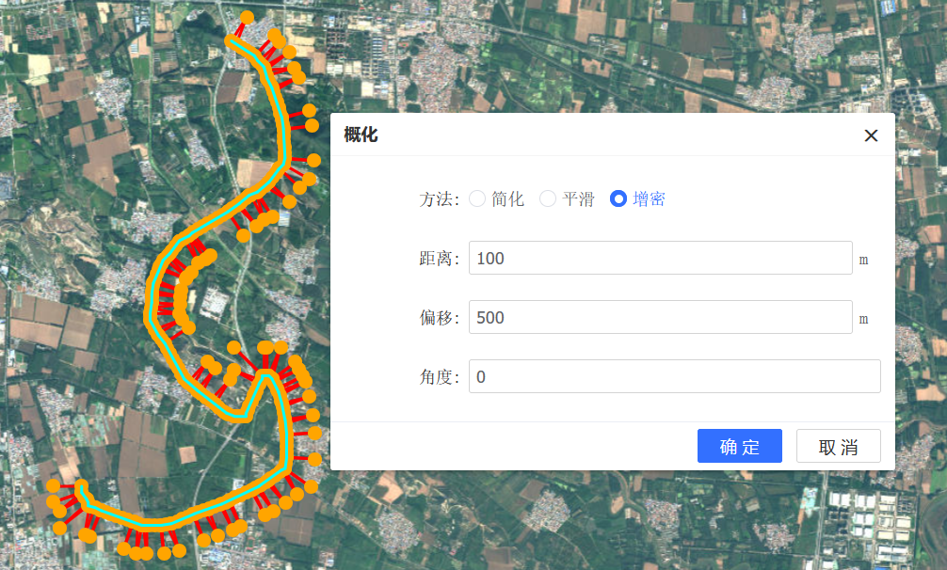Close the 概化 dialog with the X icon
This screenshot has width=947, height=570.
[871, 135]
